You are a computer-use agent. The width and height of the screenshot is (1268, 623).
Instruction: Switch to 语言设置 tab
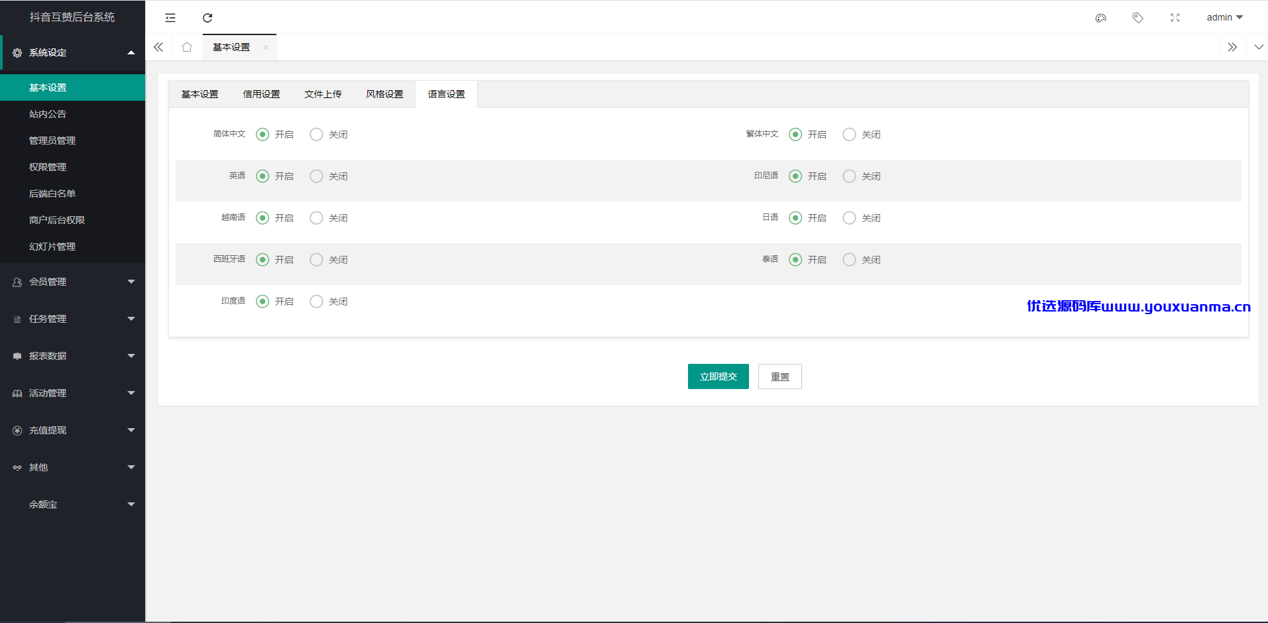click(x=446, y=94)
